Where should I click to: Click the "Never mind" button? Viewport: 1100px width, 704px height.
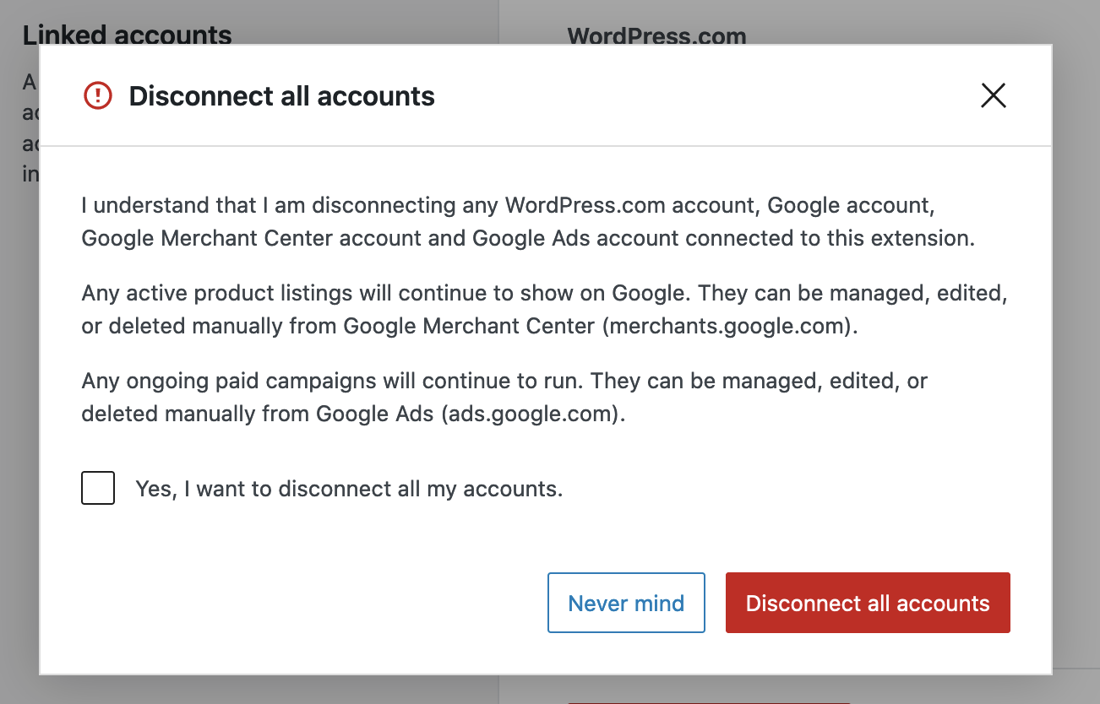(626, 603)
